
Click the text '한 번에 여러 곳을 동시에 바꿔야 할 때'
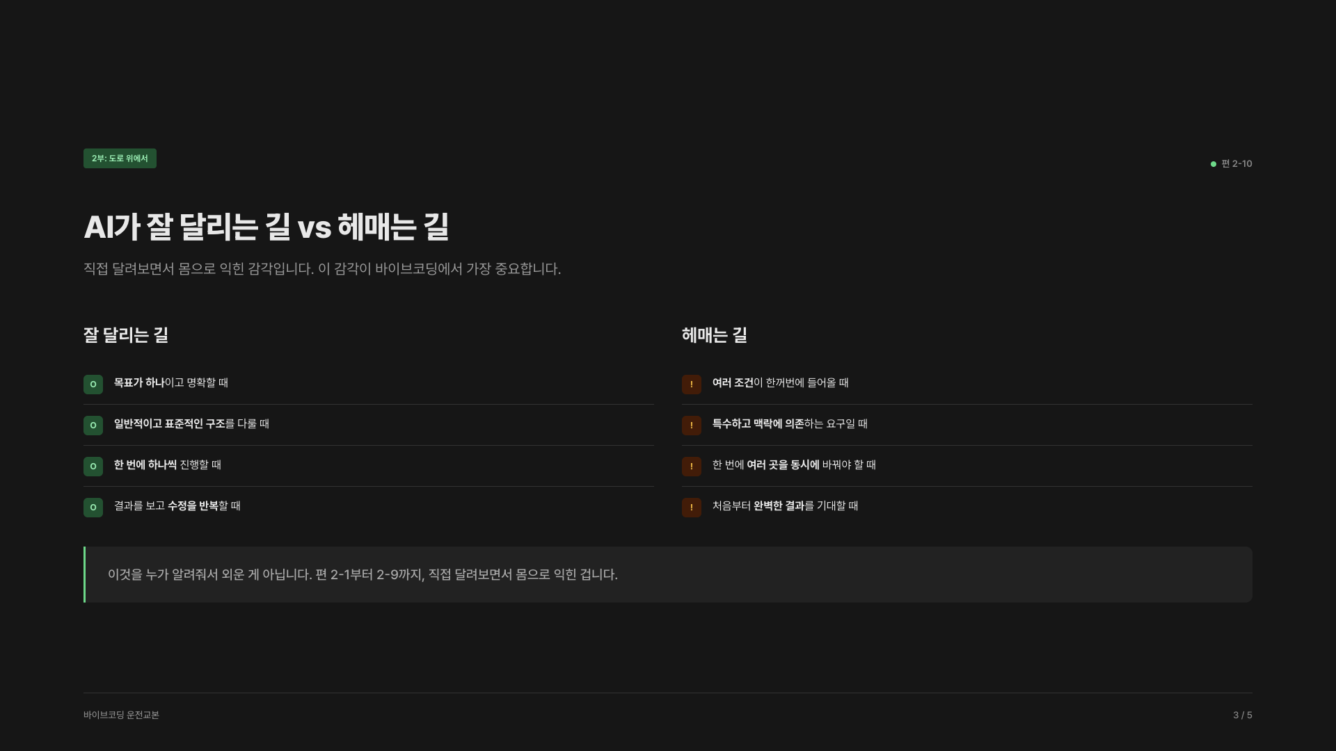pos(793,465)
